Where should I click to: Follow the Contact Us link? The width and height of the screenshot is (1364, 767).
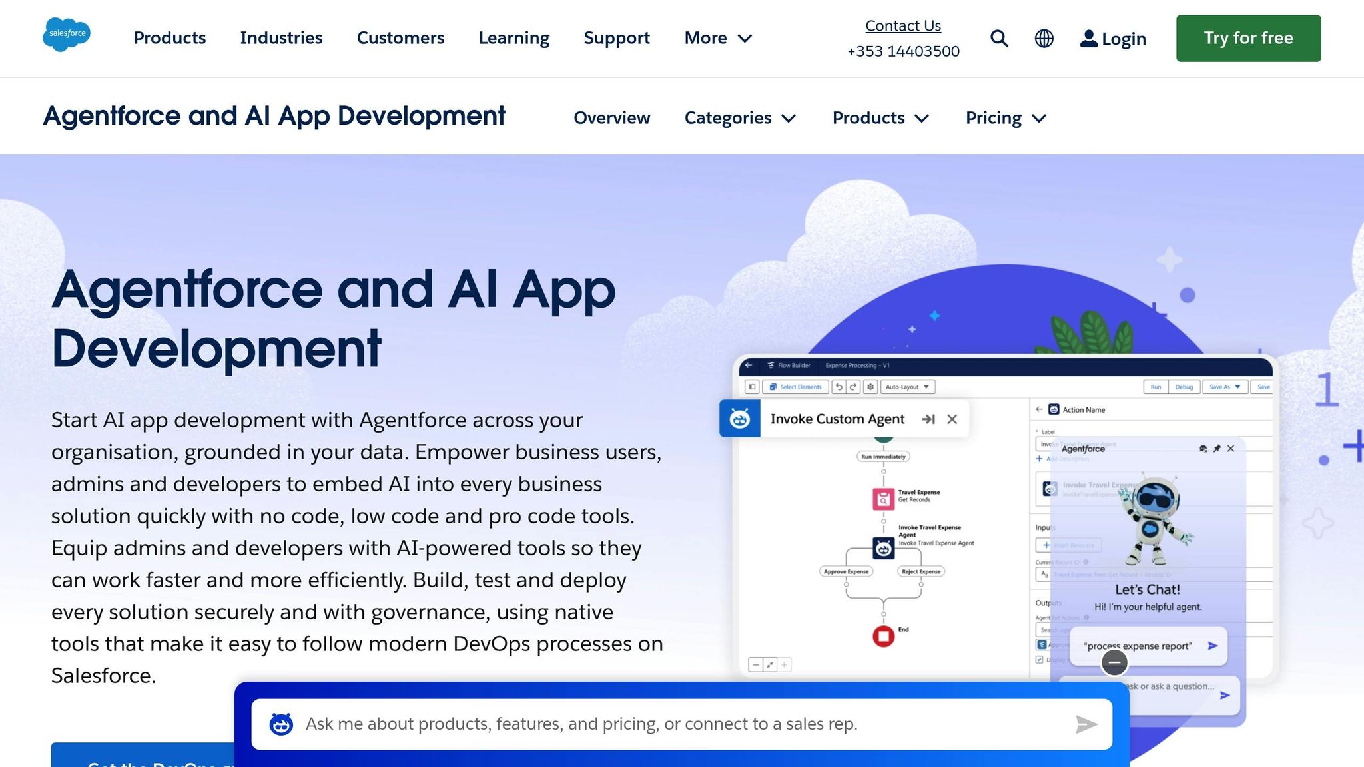coord(903,25)
